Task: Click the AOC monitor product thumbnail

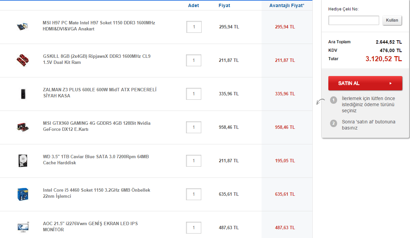Action: [x=23, y=227]
